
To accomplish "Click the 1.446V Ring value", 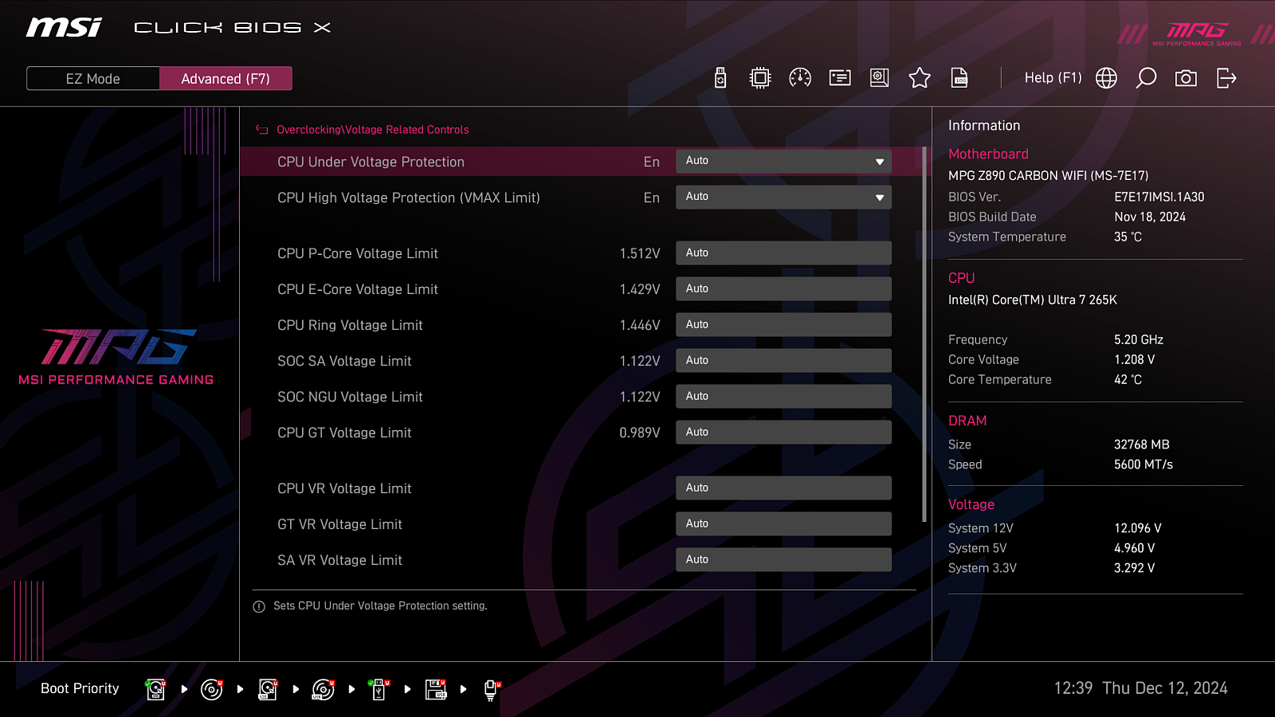I will 640,325.
